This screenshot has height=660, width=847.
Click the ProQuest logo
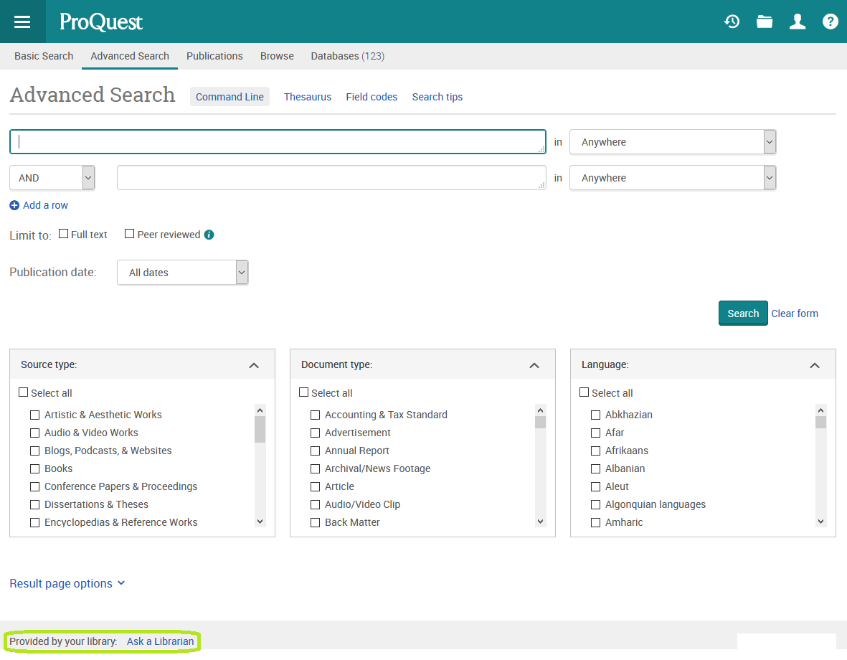click(x=101, y=22)
